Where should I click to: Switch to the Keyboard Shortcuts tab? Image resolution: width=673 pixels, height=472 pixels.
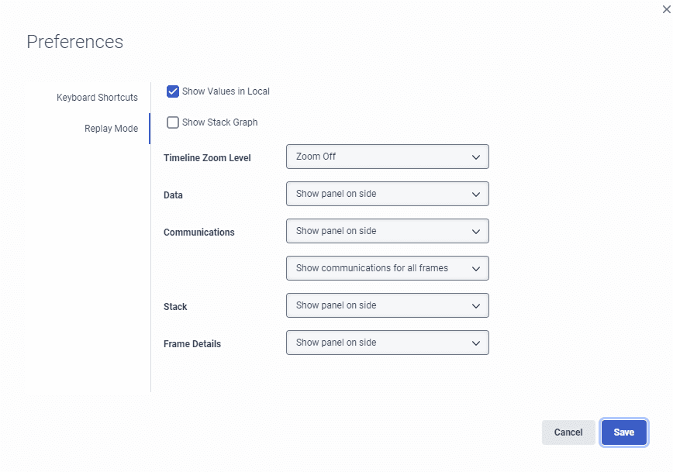[x=97, y=97]
